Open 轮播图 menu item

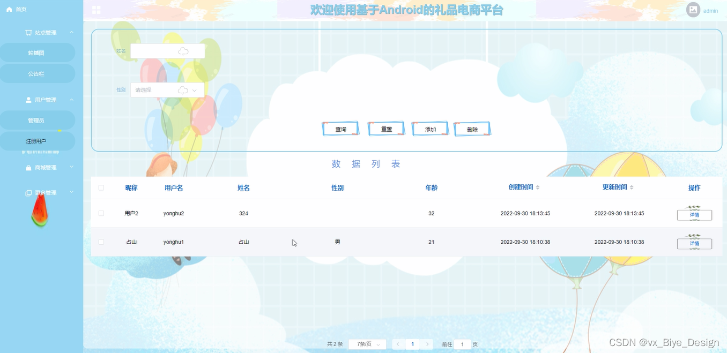[36, 53]
